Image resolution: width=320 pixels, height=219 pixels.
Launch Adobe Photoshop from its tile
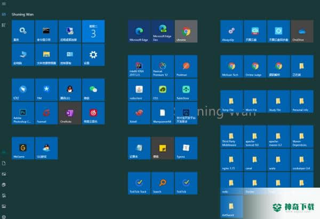click(x=23, y=113)
